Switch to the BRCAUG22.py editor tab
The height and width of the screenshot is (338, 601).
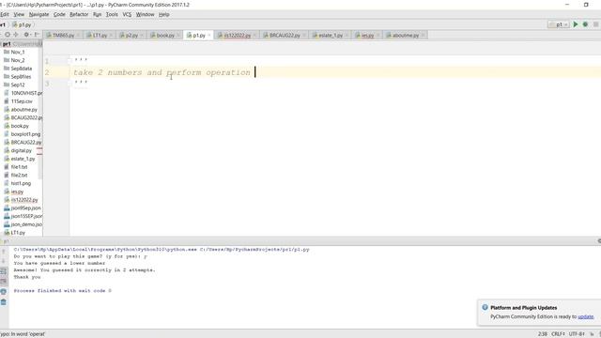tap(285, 36)
